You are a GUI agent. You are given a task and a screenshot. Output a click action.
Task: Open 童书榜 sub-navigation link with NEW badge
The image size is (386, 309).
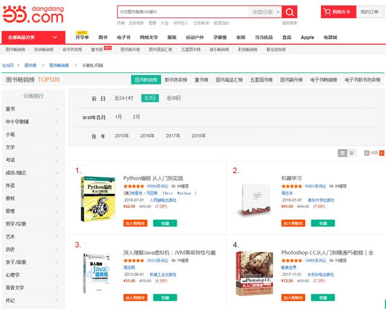(96, 49)
